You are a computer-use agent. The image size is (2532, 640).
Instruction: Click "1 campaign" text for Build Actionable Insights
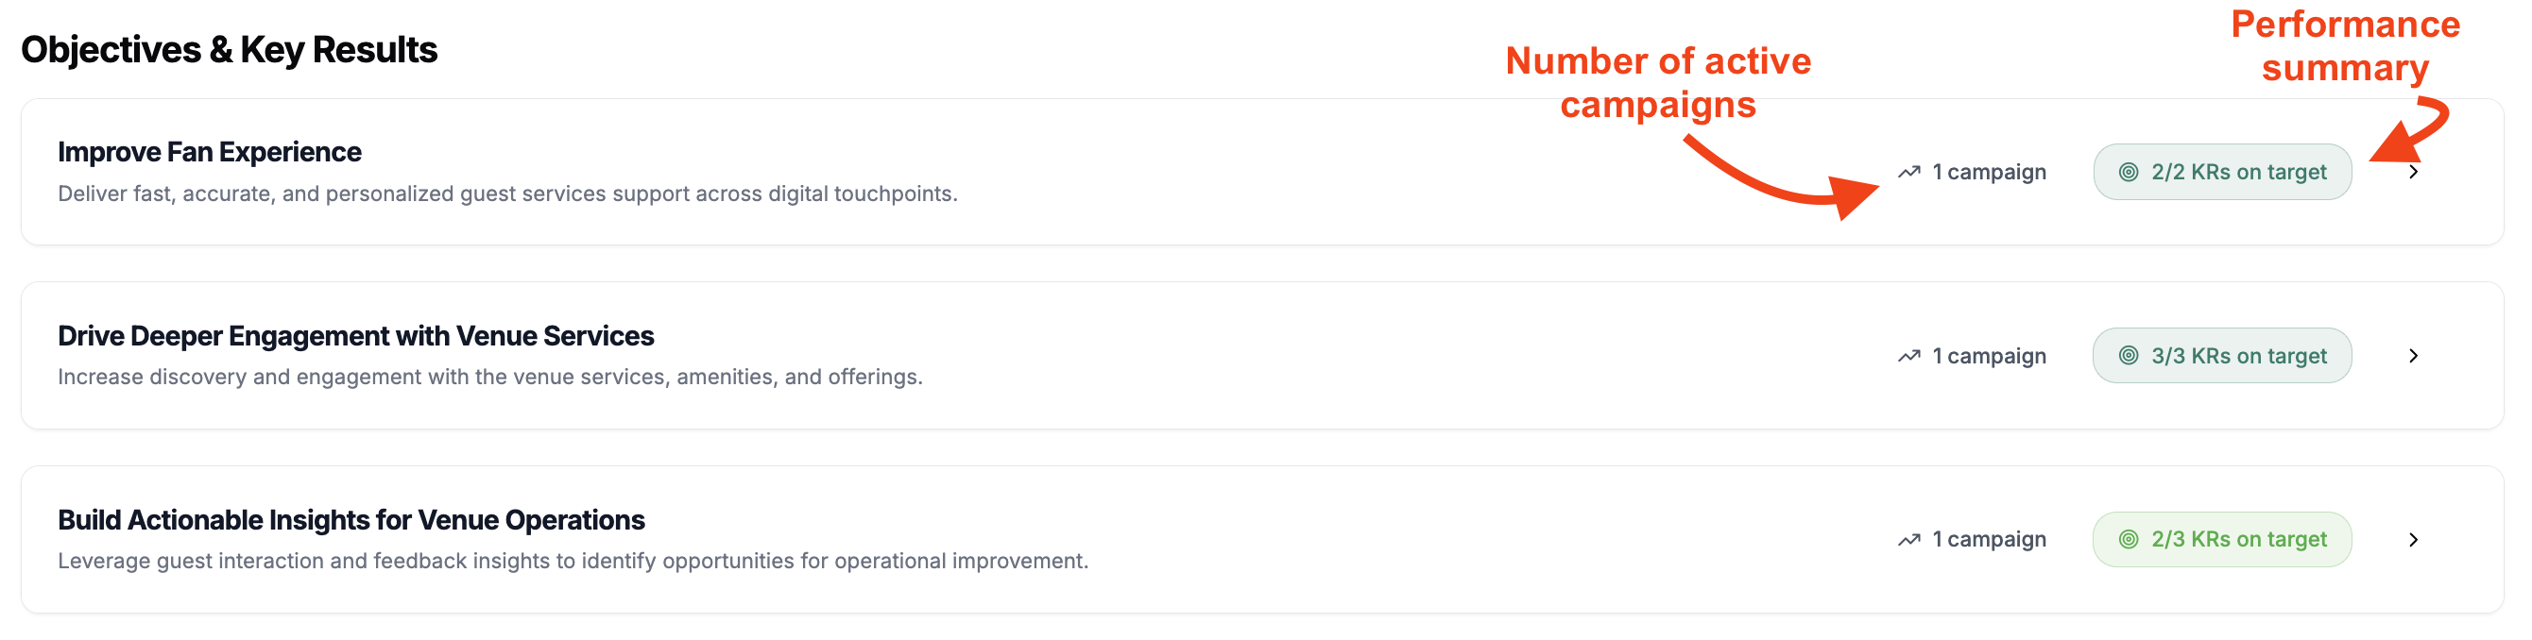pos(1989,540)
